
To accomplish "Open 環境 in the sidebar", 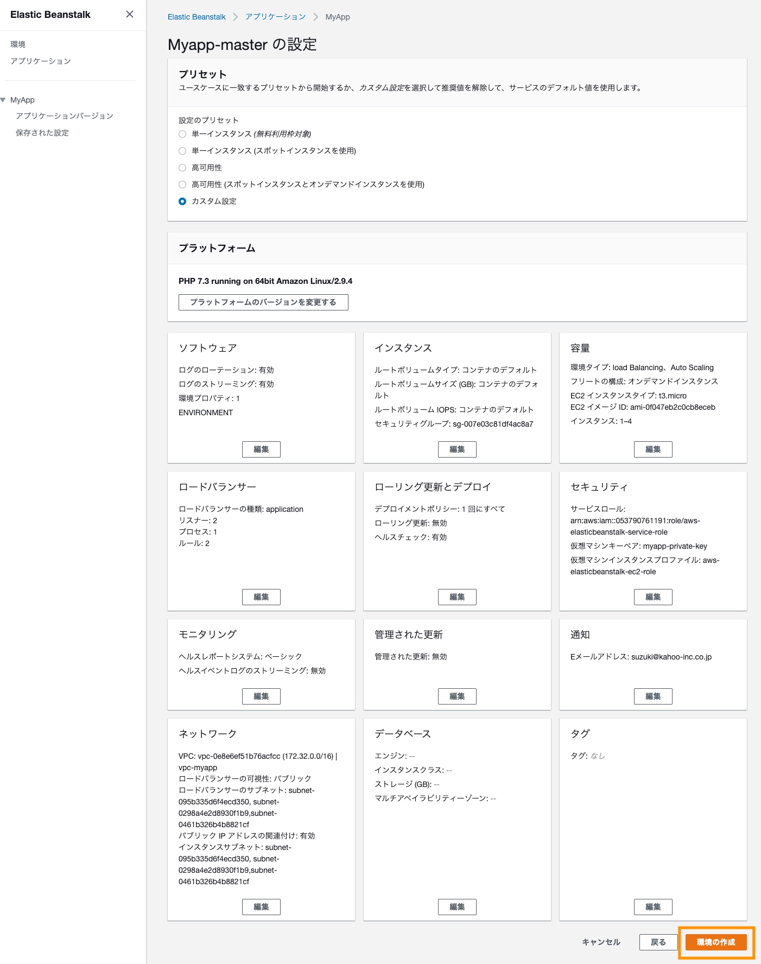I will click(18, 45).
